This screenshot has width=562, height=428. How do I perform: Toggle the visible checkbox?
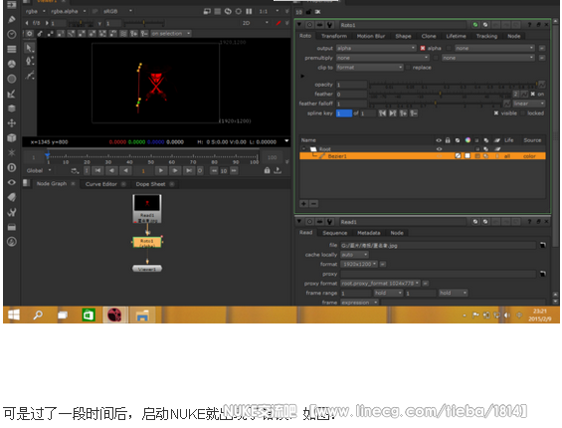pyautogui.click(x=496, y=113)
